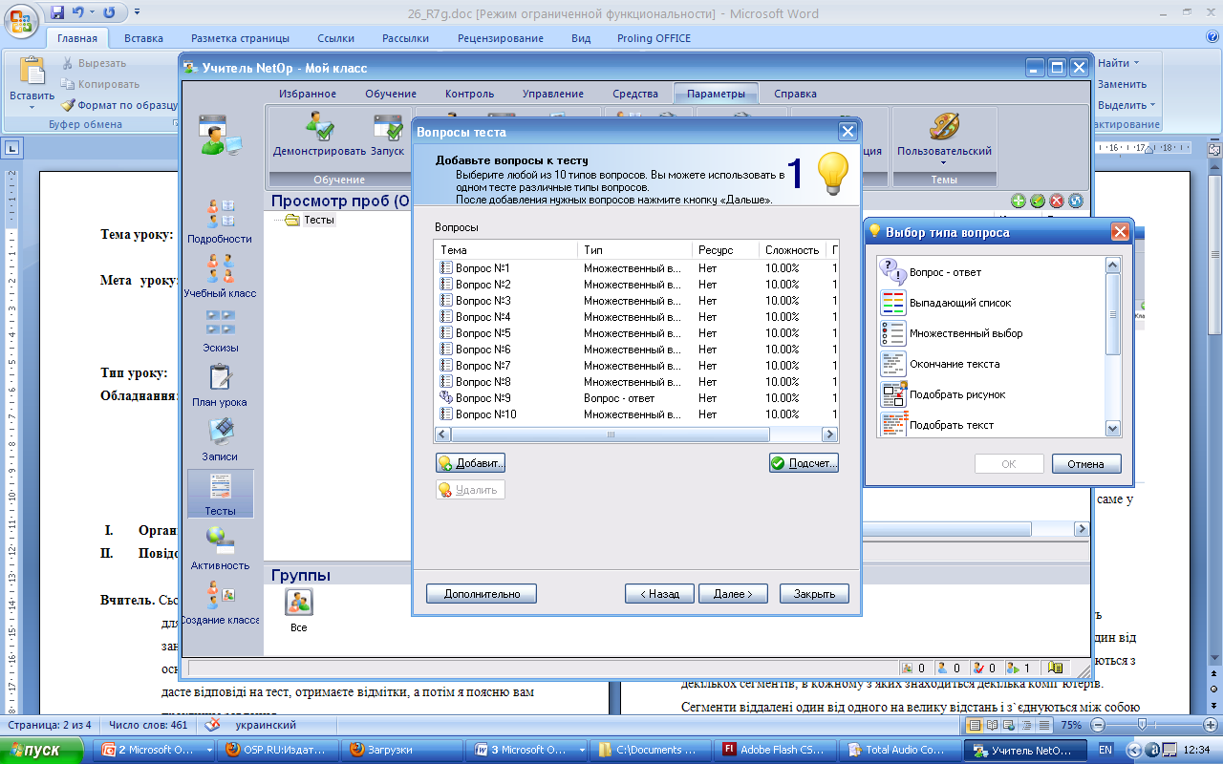Open Обучение tab in NetOp
The image size is (1223, 764).
tap(391, 94)
